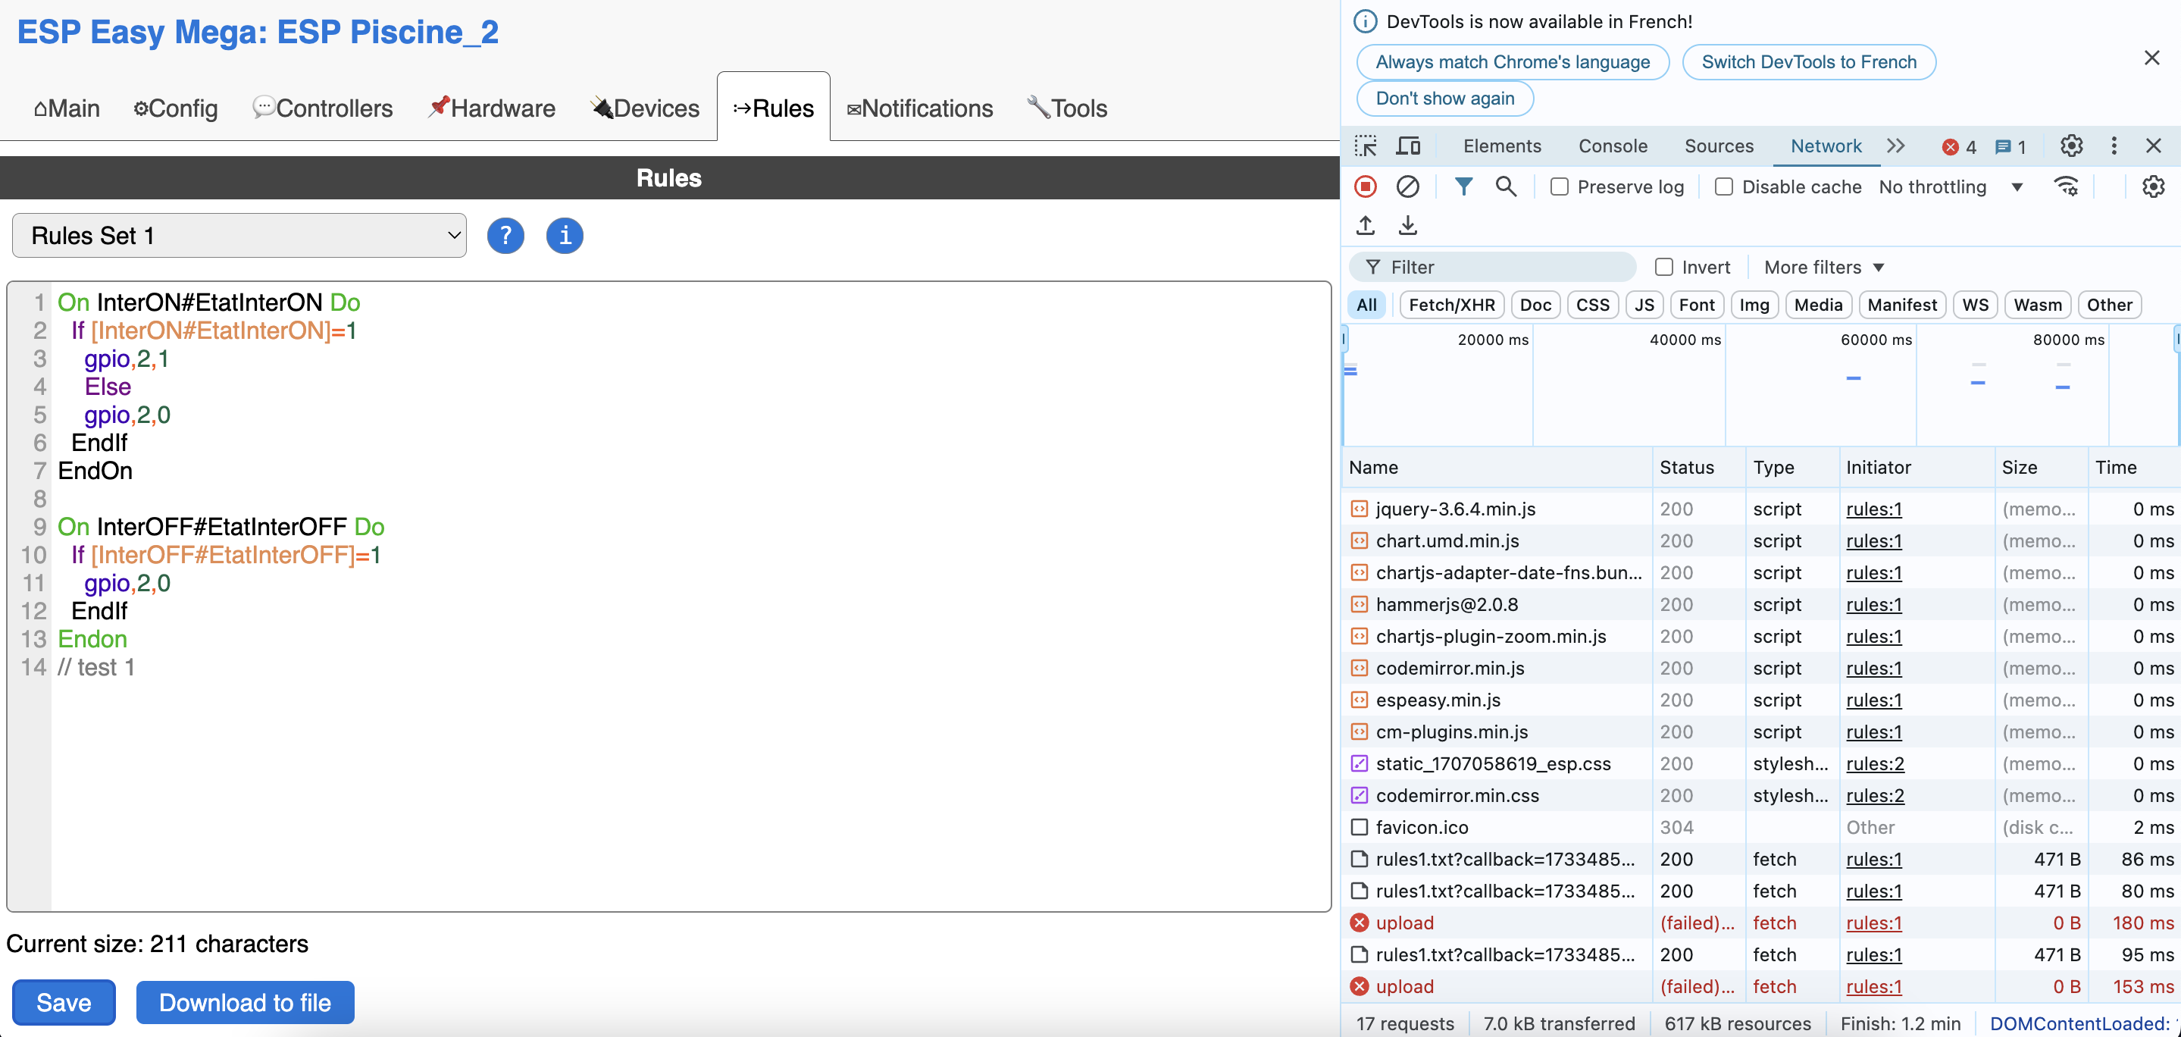Viewport: 2181px width, 1037px height.
Task: Enable Disable cache checkbox
Action: tap(1724, 187)
